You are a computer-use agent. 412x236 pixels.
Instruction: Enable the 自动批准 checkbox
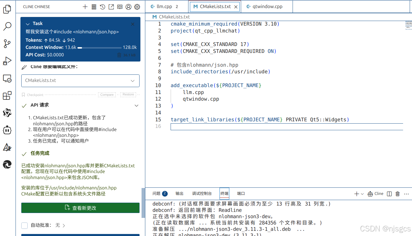click(24, 225)
